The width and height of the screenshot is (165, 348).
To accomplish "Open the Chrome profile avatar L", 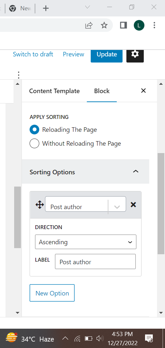I will 139,25.
